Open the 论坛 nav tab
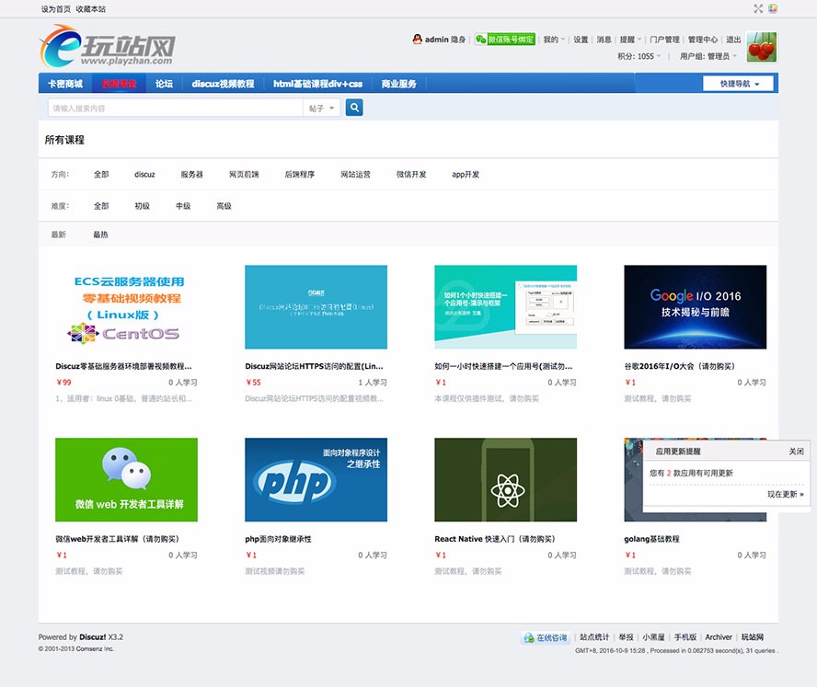This screenshot has width=817, height=687. [164, 84]
